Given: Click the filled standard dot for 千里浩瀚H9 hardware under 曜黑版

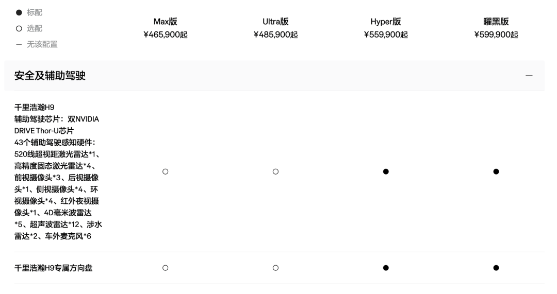Looking at the screenshot, I should pyautogui.click(x=496, y=171).
